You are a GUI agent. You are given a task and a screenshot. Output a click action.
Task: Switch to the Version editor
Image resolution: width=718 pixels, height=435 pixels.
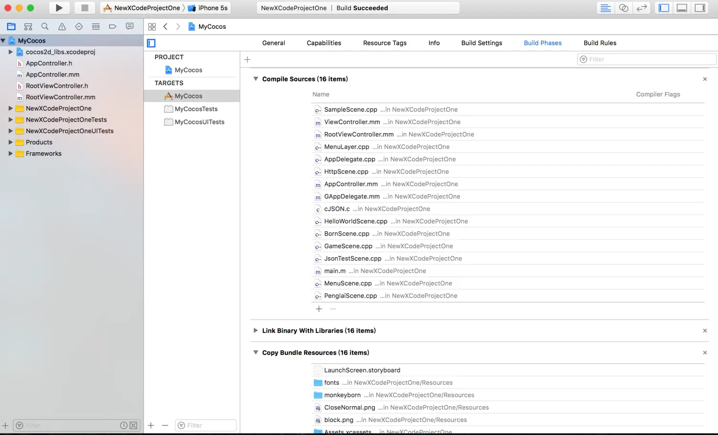[x=642, y=8]
